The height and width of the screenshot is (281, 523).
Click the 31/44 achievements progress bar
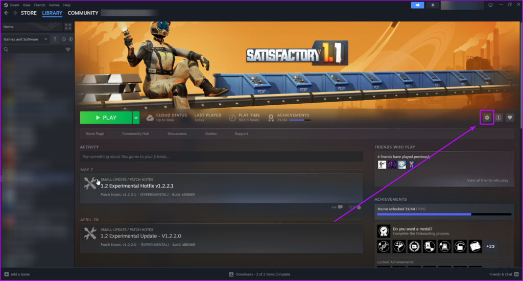point(444,214)
